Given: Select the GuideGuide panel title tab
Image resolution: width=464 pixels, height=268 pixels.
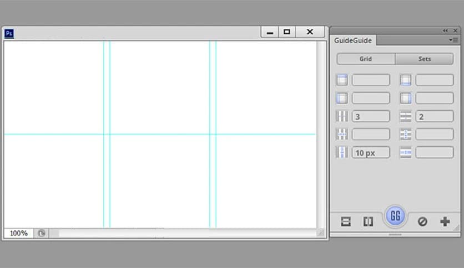Looking at the screenshot, I should coord(353,40).
